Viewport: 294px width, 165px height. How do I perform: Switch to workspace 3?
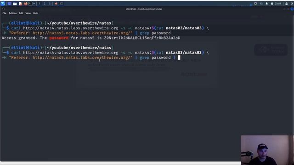pos(50,4)
